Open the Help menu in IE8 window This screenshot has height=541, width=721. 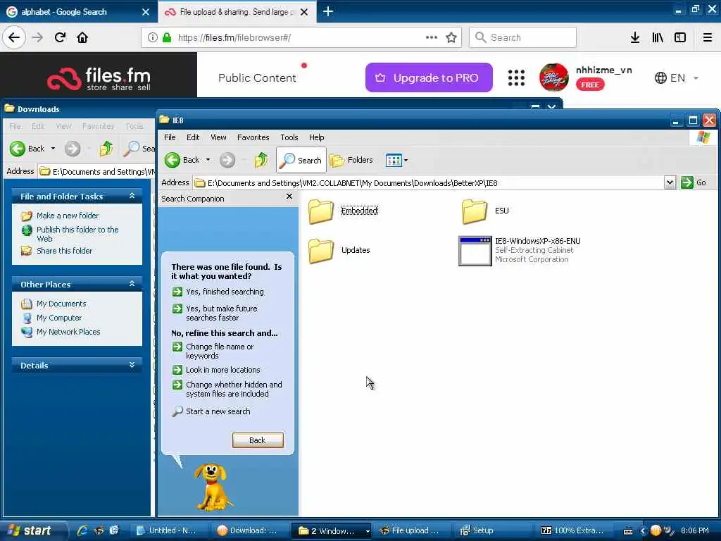(x=316, y=137)
